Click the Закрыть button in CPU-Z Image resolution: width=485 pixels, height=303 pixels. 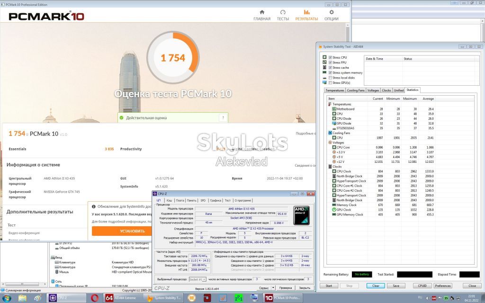point(305,287)
